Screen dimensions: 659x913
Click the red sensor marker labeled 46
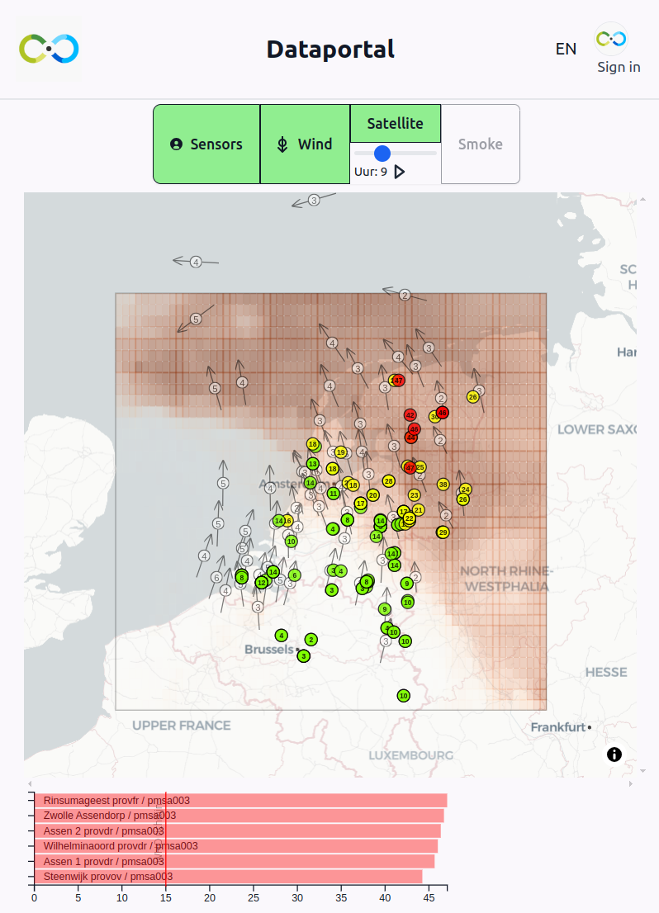coord(442,413)
